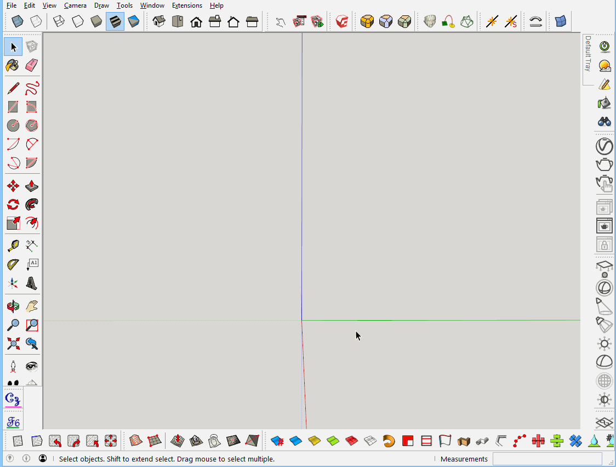
Task: Enable the Monochrome display style
Action: pyautogui.click(x=133, y=21)
